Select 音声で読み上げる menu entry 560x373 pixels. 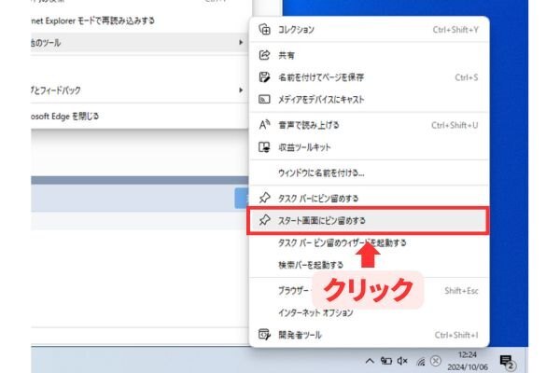point(369,125)
